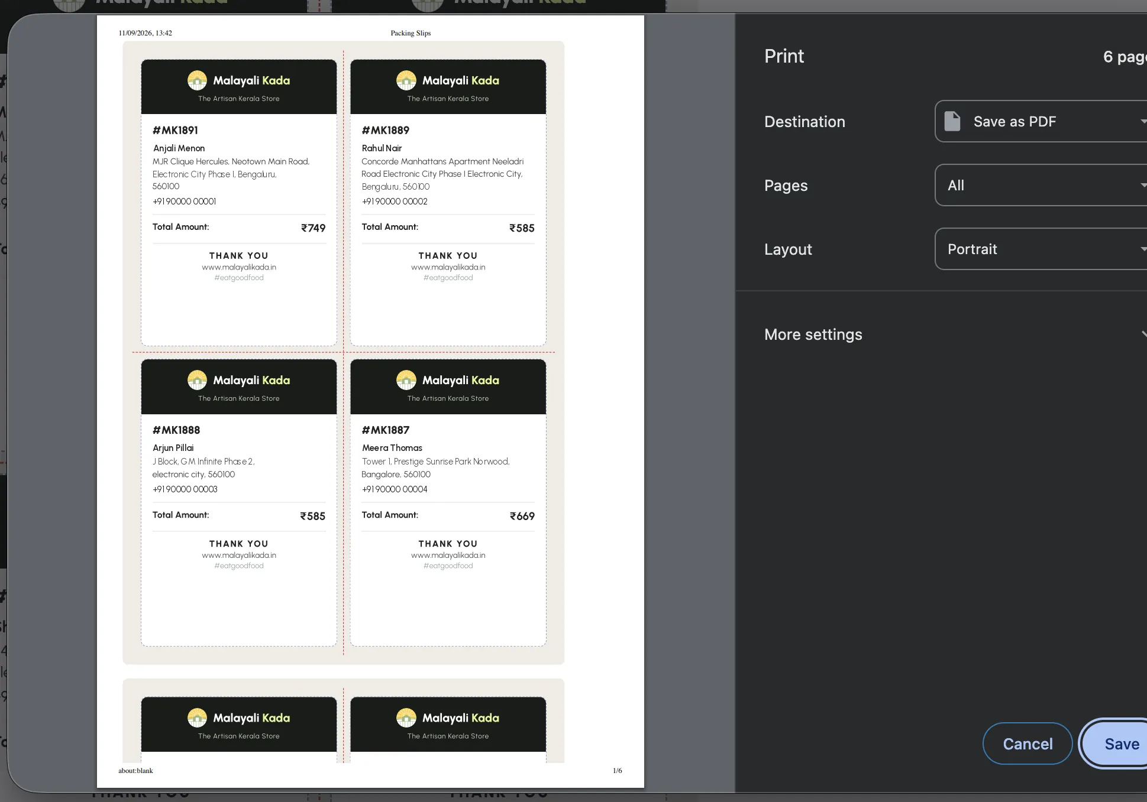Click the Print dialog title
The height and width of the screenshot is (802, 1147).
[x=784, y=56]
